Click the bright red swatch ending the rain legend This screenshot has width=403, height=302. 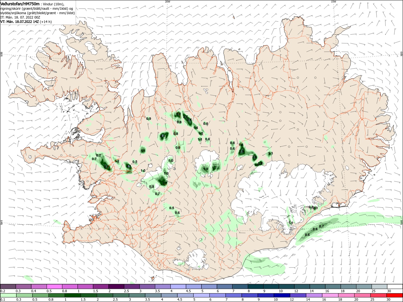[395, 295]
